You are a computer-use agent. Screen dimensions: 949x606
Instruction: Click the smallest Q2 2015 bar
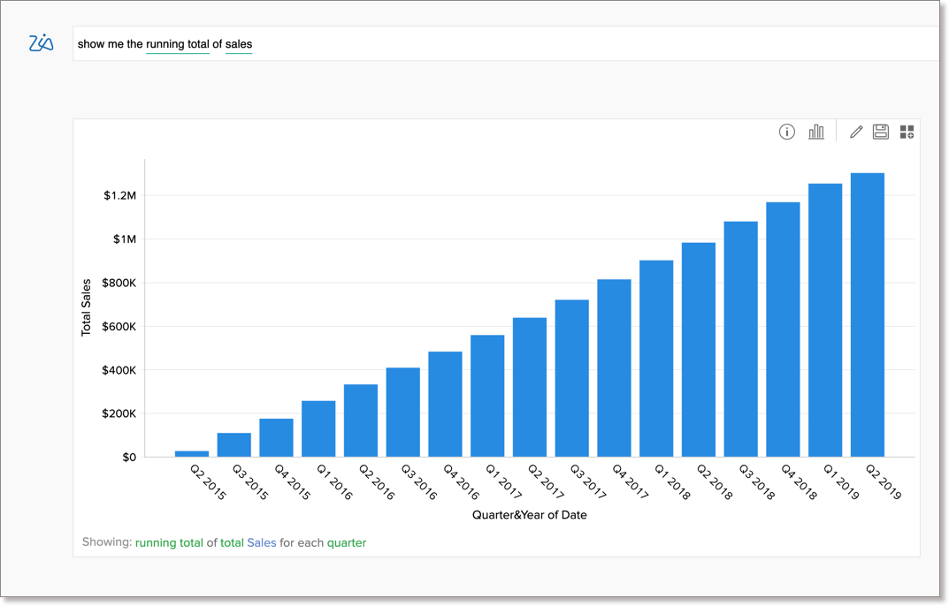coord(190,452)
